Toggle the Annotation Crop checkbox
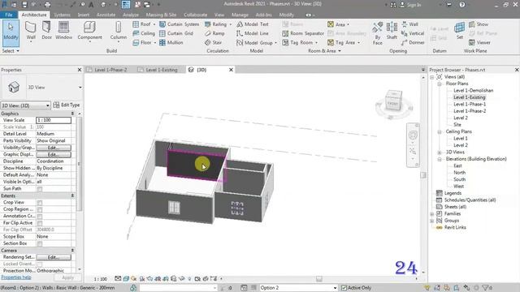 click(x=40, y=217)
